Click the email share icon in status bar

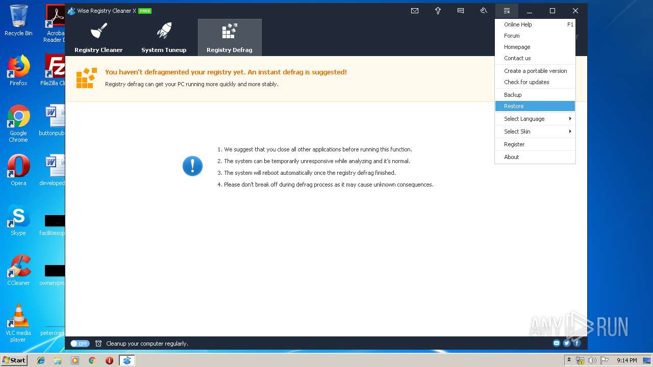pyautogui.click(x=557, y=343)
